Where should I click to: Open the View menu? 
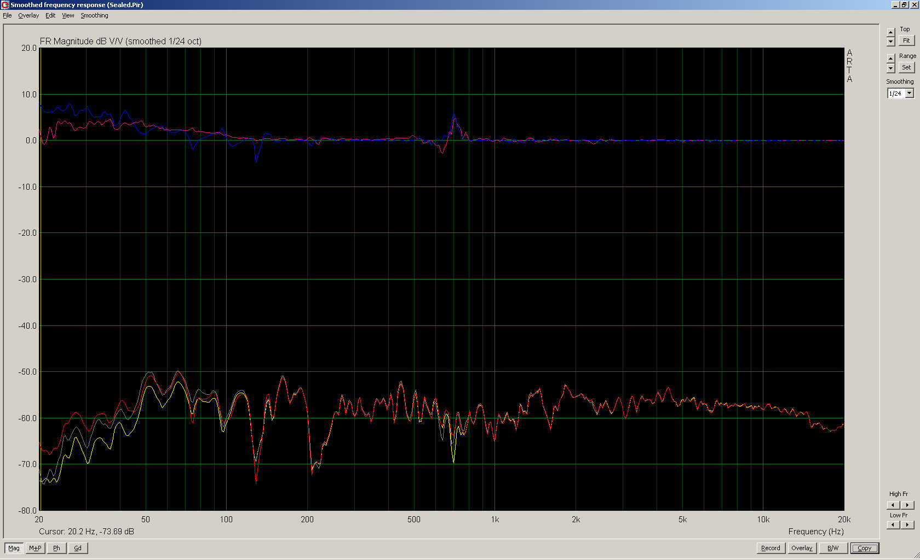(x=68, y=15)
